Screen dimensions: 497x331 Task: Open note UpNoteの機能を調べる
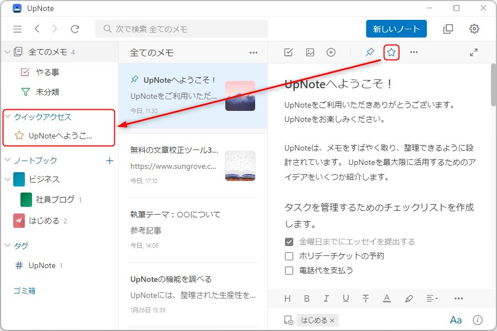[x=193, y=295]
